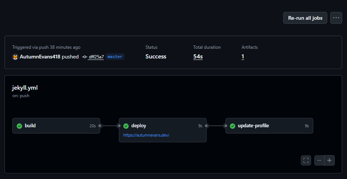
Task: Click the update-profile success check icon
Action: click(x=232, y=126)
